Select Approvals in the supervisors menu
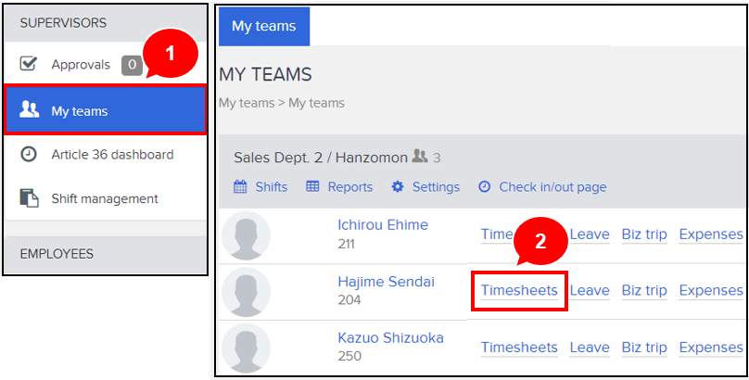 pos(81,64)
